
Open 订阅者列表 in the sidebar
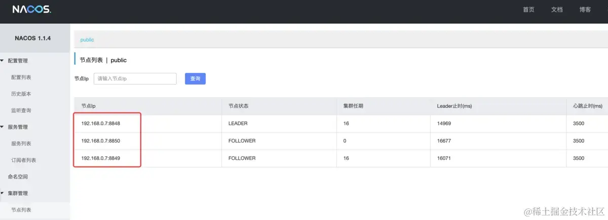click(24, 160)
